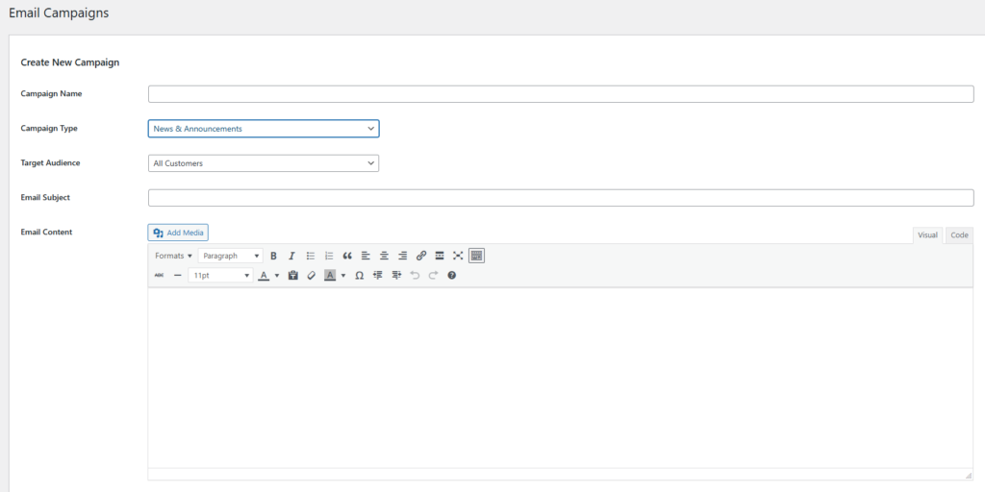Viewport: 985px width, 492px height.
Task: Open the Campaign Type dropdown
Action: pos(264,129)
